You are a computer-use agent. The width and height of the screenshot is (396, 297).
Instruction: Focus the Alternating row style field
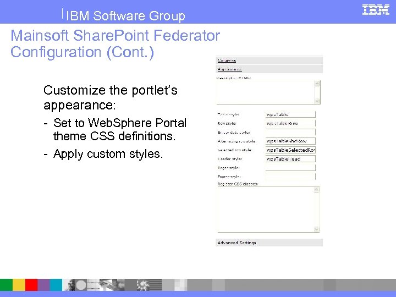click(290, 141)
